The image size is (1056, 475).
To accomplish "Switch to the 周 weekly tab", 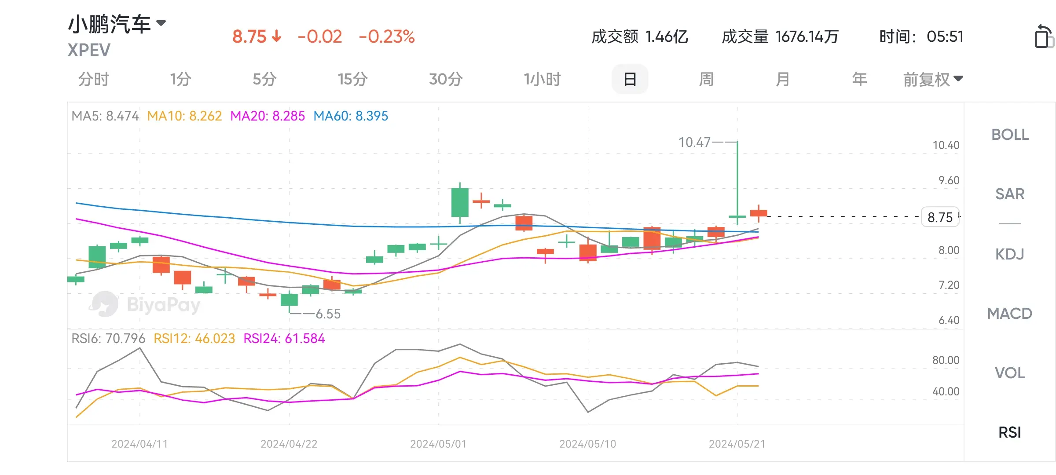I will (x=706, y=80).
